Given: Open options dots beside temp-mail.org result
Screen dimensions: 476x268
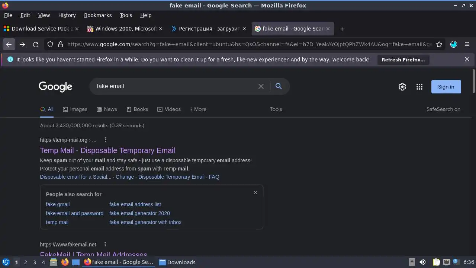Looking at the screenshot, I should pos(106,140).
